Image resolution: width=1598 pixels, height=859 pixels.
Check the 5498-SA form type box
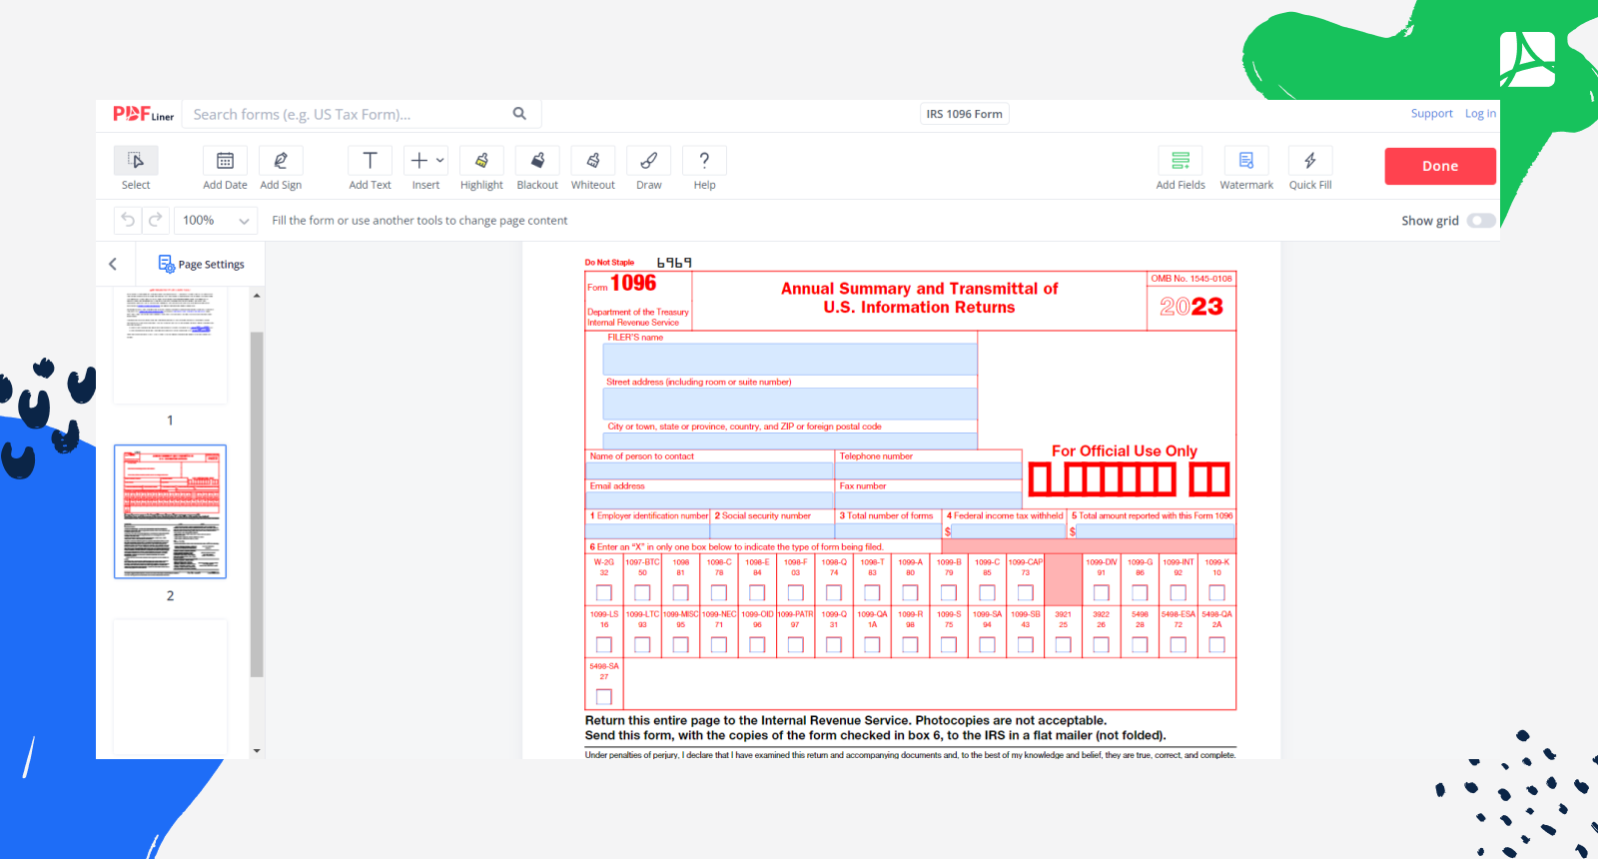(x=604, y=696)
